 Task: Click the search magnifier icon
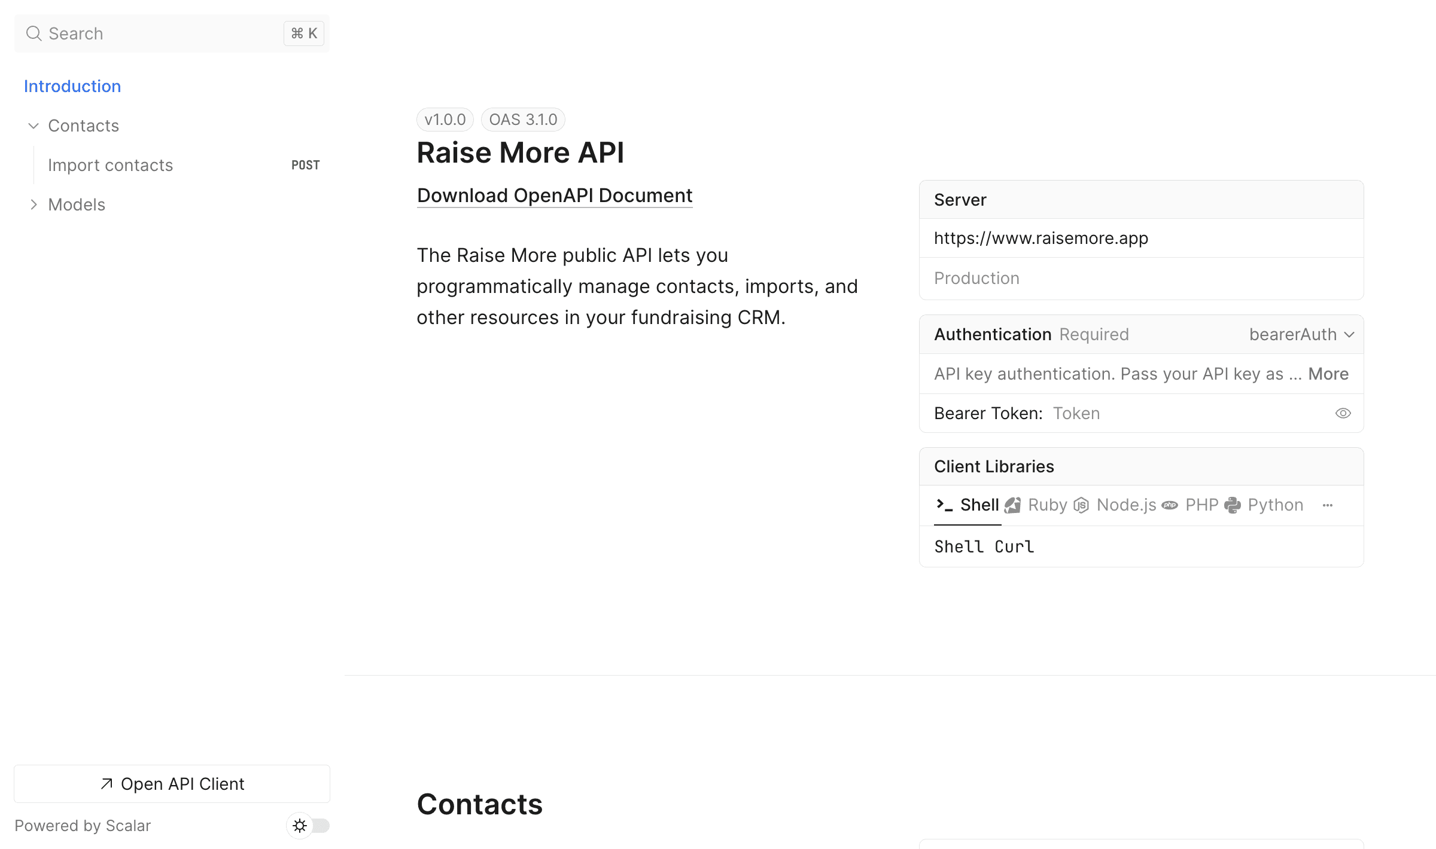coord(34,33)
